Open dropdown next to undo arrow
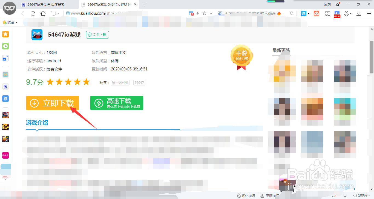Screen dimensions: 374x199 point(58,14)
